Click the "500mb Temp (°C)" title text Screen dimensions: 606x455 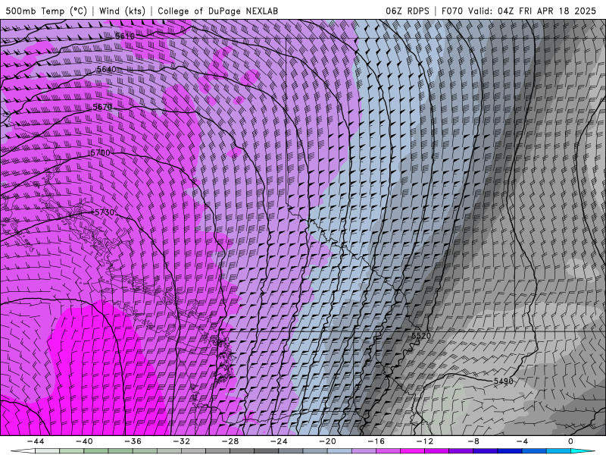click(x=46, y=11)
